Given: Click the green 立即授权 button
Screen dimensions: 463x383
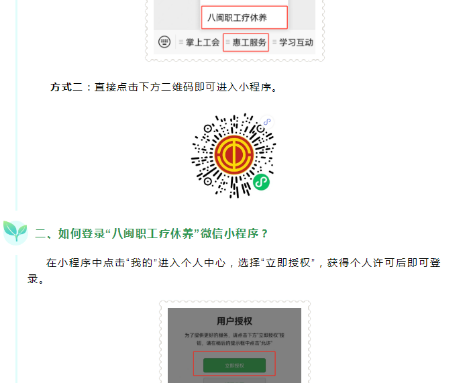Looking at the screenshot, I should click(234, 366).
